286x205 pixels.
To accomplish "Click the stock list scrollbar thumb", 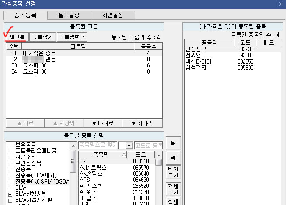I will pos(159,162).
